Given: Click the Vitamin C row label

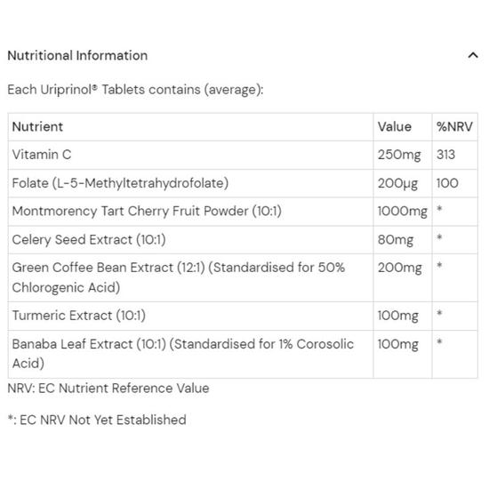Looking at the screenshot, I should pyautogui.click(x=42, y=155).
